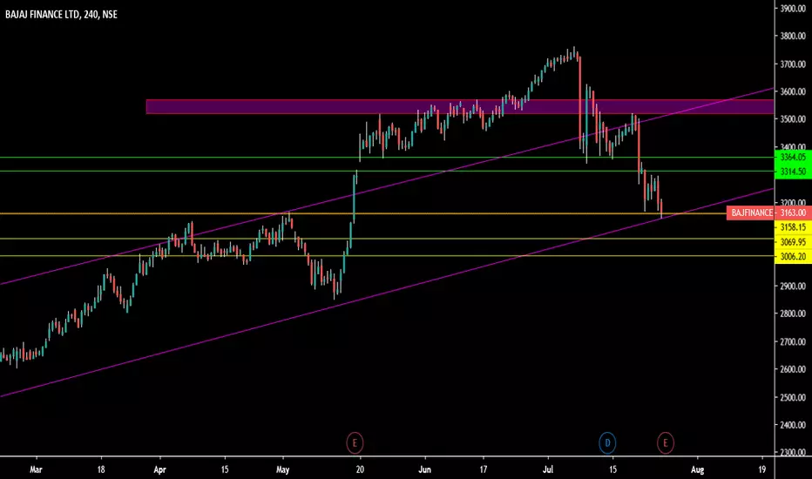Click the 20 date label after May
The width and height of the screenshot is (812, 479).
360,469
